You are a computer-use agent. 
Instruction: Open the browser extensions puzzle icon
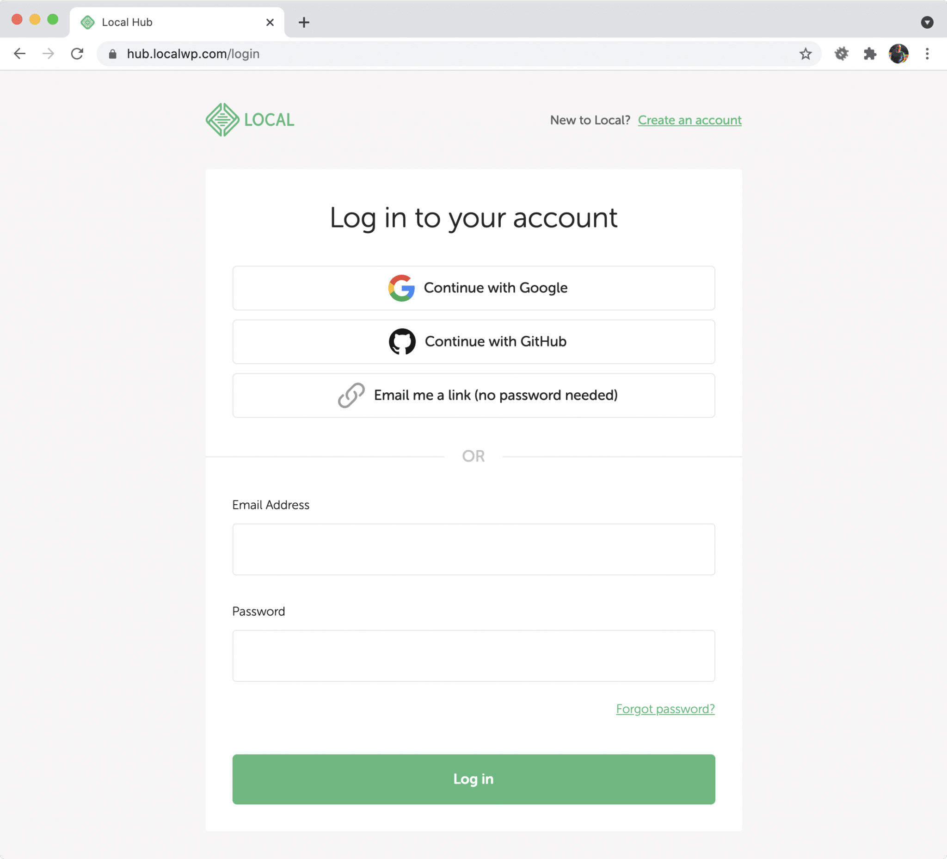870,54
